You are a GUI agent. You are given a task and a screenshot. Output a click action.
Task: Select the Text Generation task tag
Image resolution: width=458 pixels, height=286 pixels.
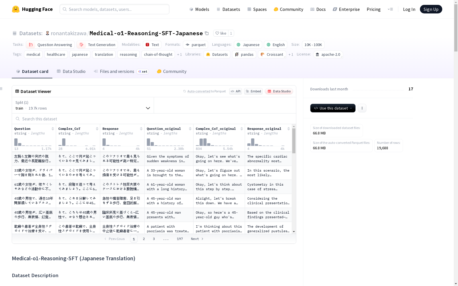(97, 45)
